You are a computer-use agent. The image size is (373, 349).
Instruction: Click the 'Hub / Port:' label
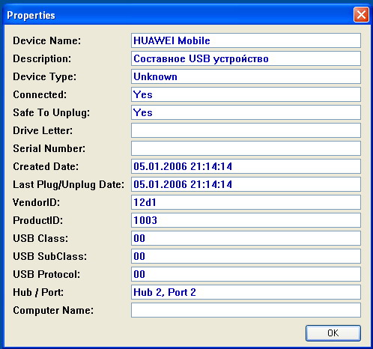[38, 292]
